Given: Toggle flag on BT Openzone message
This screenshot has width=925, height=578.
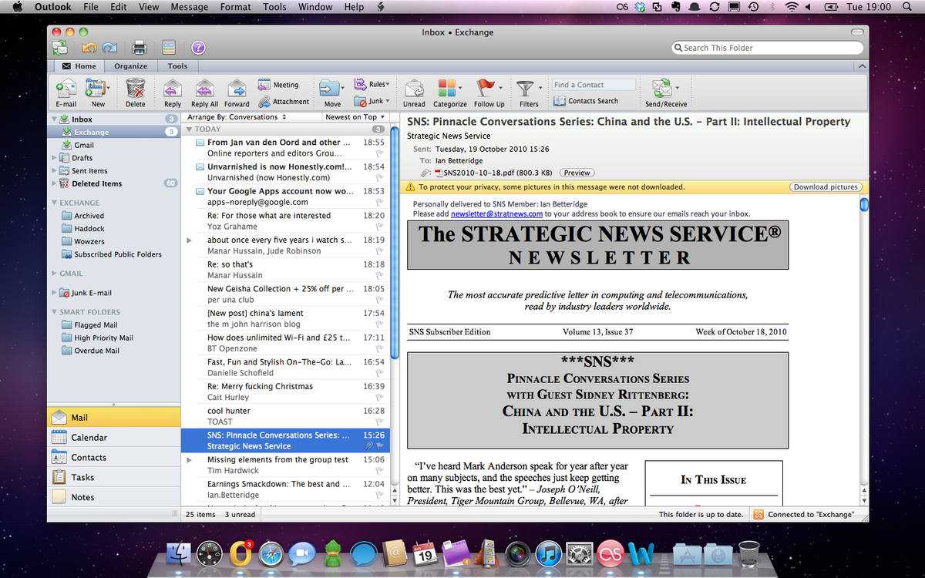Looking at the screenshot, I should (x=379, y=348).
